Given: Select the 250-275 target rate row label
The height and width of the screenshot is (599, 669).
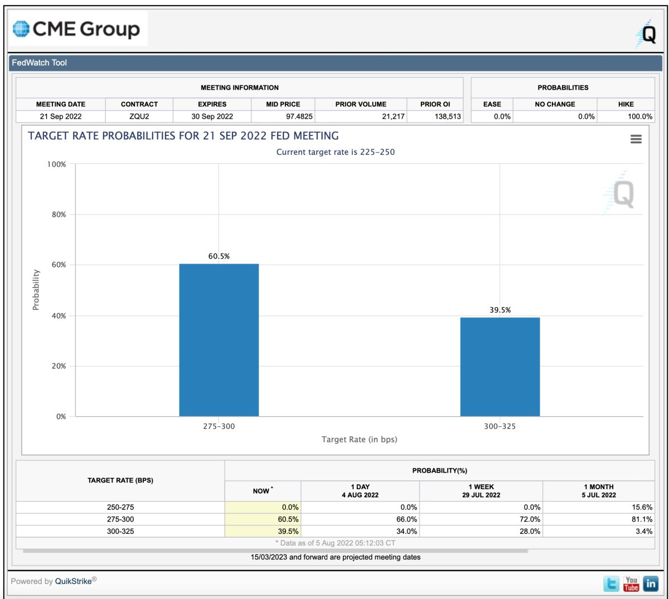Looking at the screenshot, I should point(120,507).
